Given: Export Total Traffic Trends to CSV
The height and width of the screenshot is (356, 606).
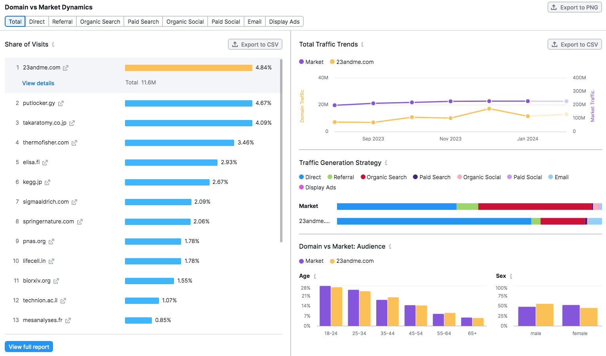Looking at the screenshot, I should (x=575, y=45).
